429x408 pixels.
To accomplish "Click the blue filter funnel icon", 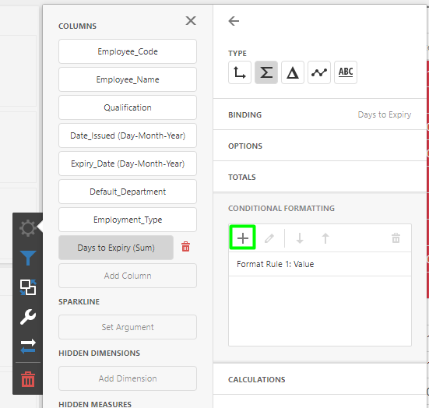I will click(27, 258).
